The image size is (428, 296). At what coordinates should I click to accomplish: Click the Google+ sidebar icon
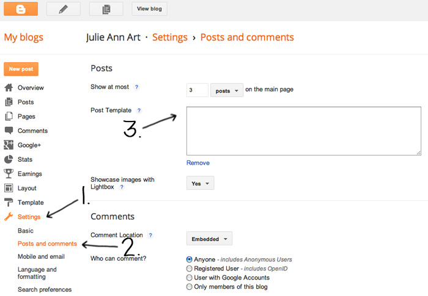(x=9, y=145)
